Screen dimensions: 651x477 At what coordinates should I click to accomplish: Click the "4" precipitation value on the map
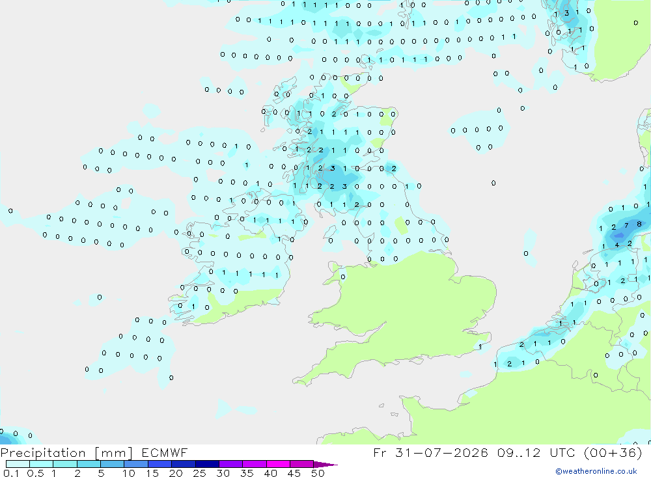pos(617,245)
